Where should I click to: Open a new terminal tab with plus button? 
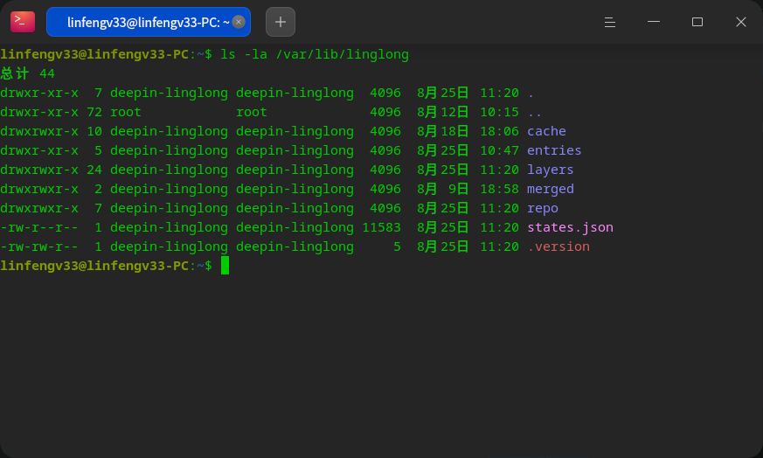[x=281, y=22]
